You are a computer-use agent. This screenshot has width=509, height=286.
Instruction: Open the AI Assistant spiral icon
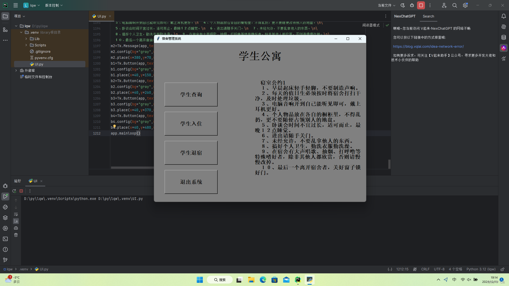[x=504, y=27]
